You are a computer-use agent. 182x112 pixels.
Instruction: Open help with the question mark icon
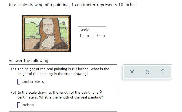pyautogui.click(x=162, y=72)
